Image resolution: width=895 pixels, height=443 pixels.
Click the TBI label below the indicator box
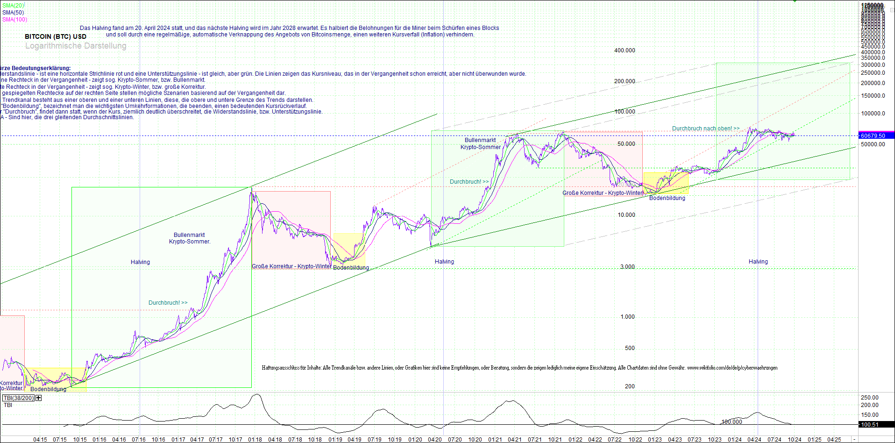tap(8, 405)
